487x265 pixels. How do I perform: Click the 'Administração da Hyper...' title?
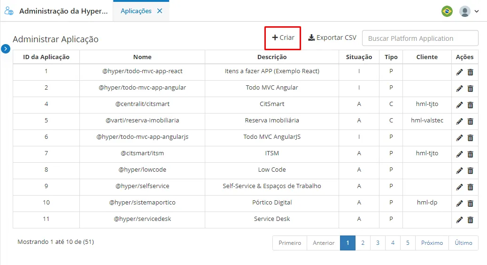tap(63, 11)
